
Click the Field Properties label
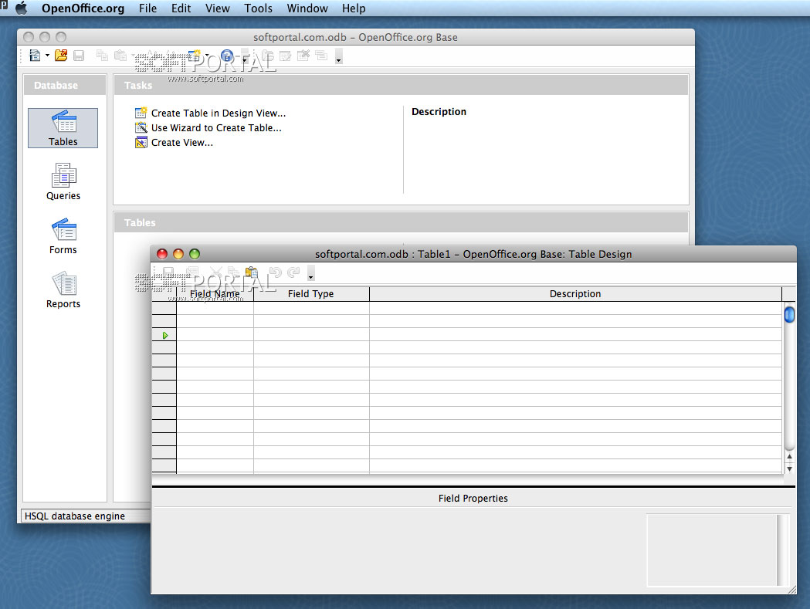pyautogui.click(x=473, y=499)
